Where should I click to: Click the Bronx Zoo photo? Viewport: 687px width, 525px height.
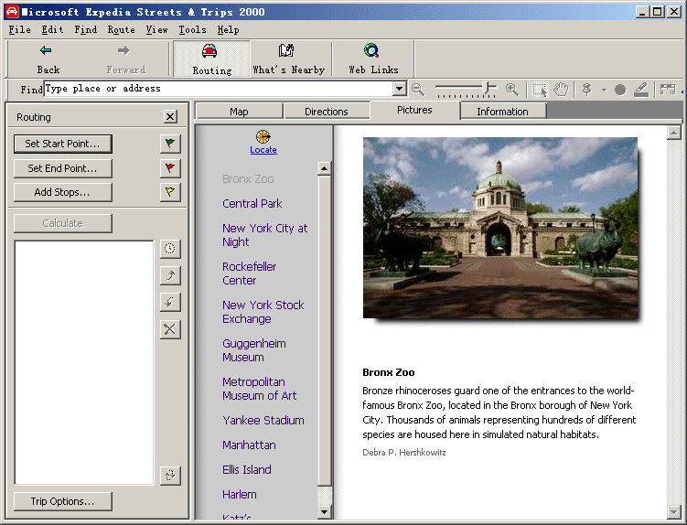(500, 228)
